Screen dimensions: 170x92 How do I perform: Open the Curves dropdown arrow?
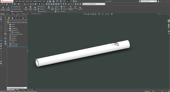75,11
